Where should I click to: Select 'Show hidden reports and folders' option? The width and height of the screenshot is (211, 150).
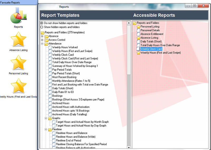42,27
